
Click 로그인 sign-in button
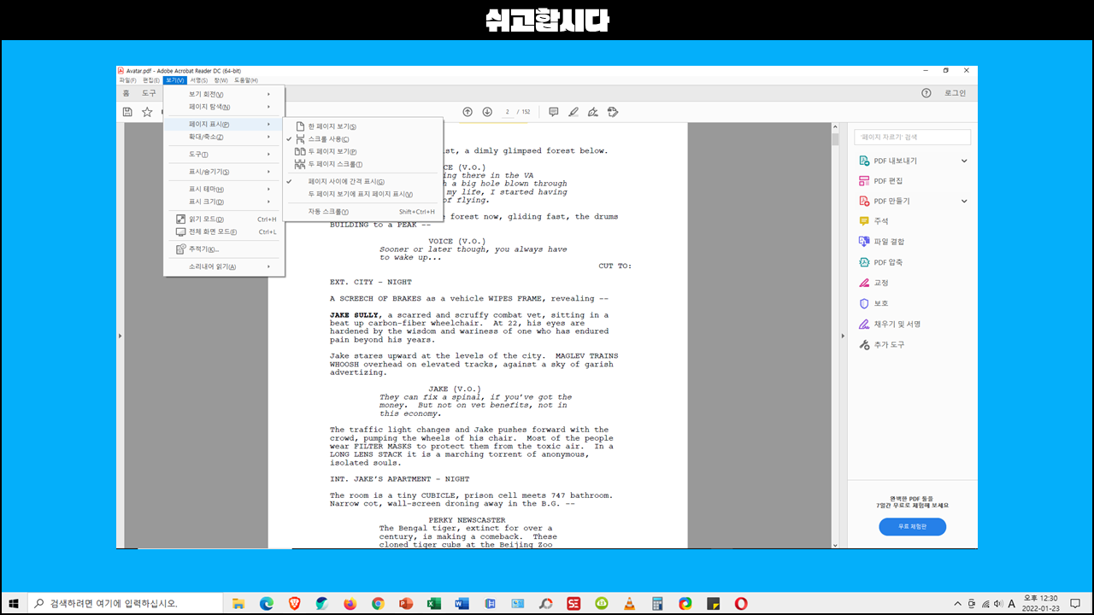coord(955,93)
